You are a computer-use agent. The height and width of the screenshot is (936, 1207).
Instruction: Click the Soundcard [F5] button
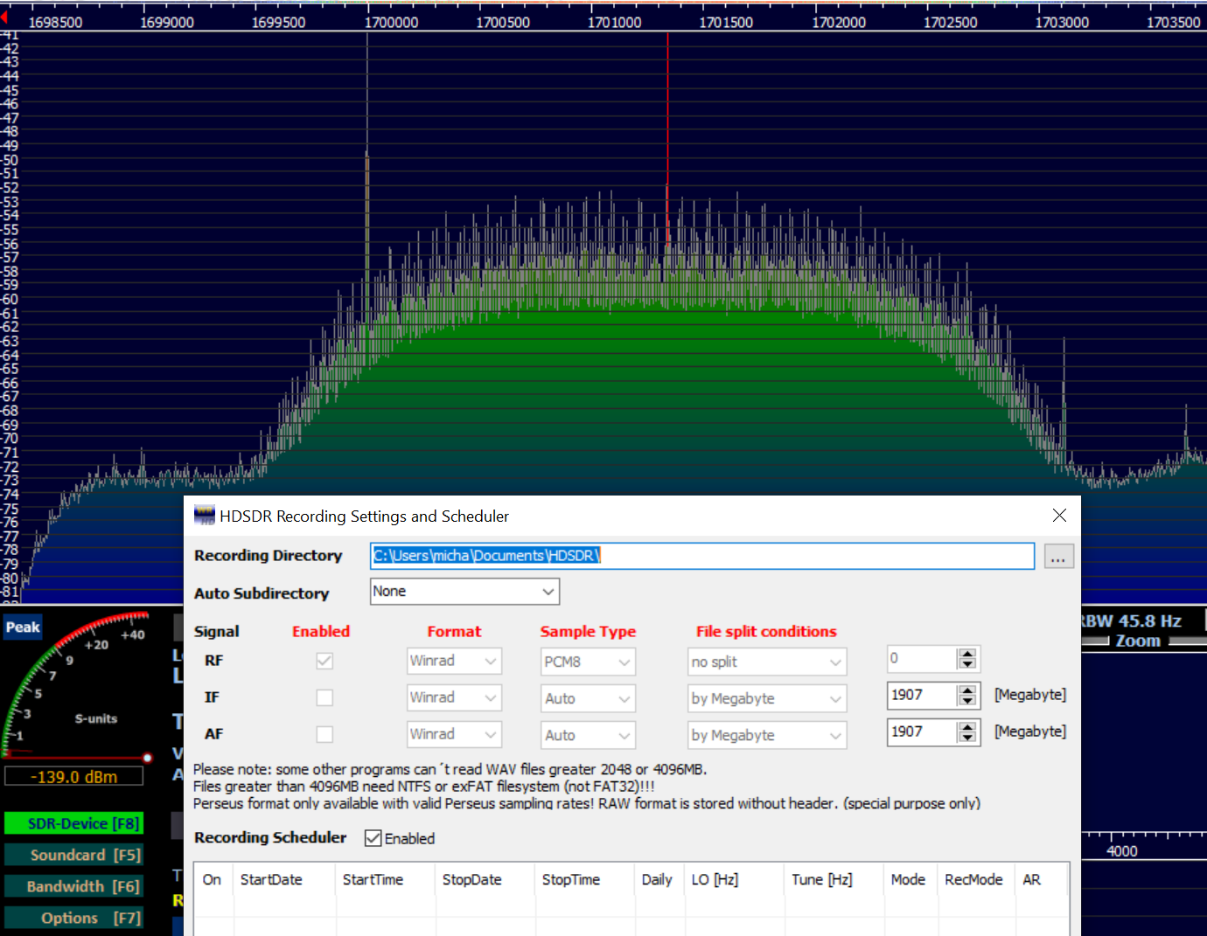click(73, 855)
